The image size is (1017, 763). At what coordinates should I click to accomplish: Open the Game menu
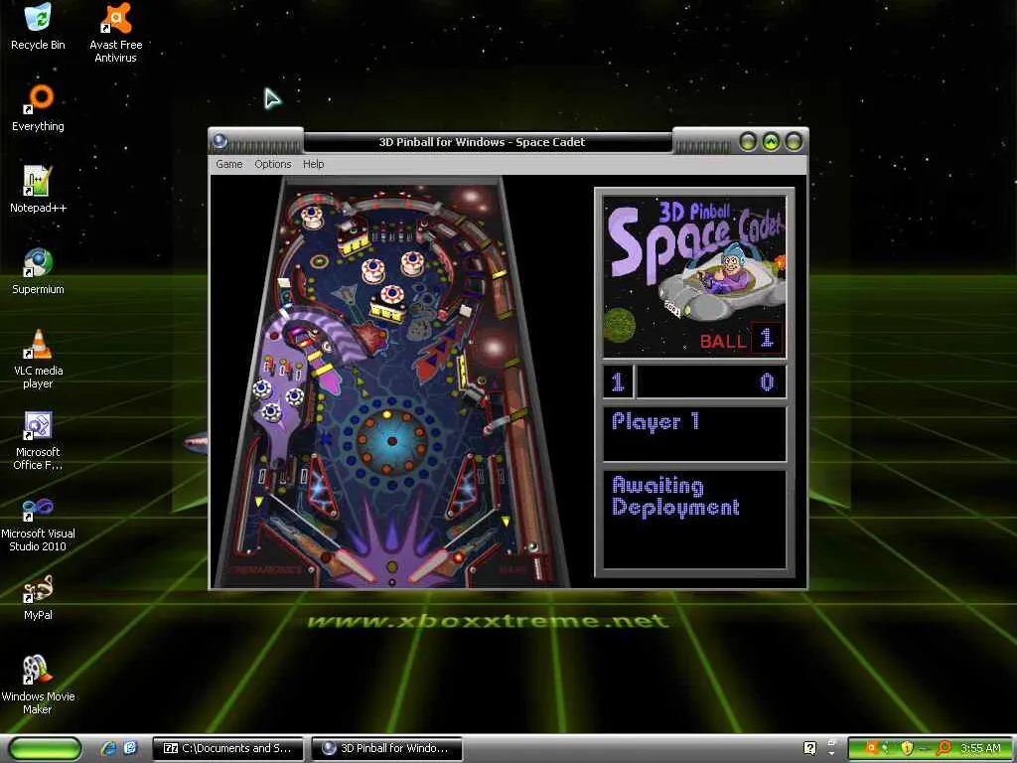(229, 164)
